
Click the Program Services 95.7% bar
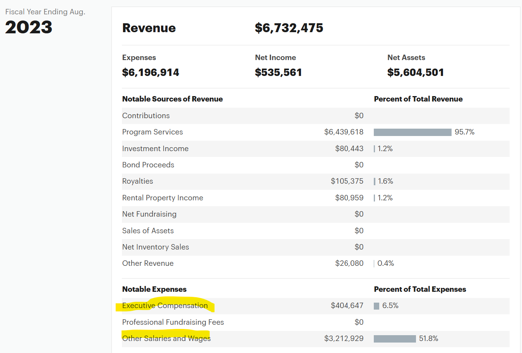tap(412, 132)
